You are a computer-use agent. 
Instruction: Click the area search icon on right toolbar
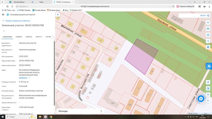[x=208, y=35]
